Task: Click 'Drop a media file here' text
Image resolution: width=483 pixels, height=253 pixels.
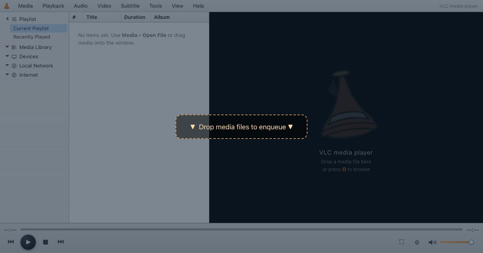Action: pyautogui.click(x=346, y=162)
